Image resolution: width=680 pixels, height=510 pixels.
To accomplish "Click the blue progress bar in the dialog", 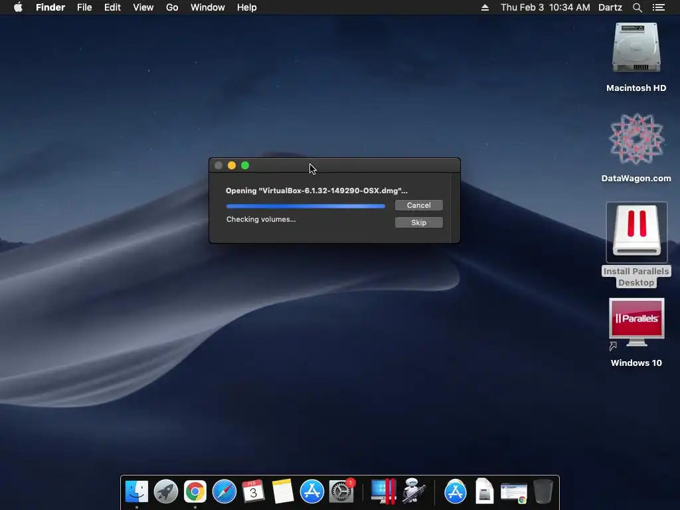I will (305, 207).
